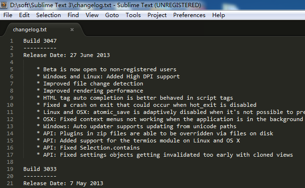305x188 pixels.
Task: Click line number 10 in the gutter
Action: pos(10,105)
